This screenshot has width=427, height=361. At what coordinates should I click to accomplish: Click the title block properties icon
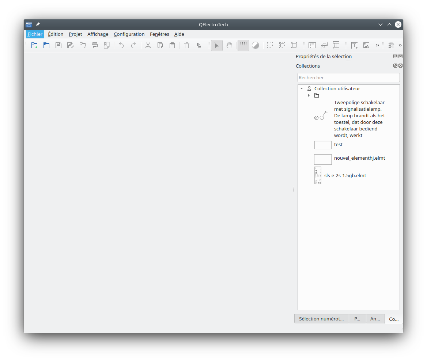click(312, 45)
